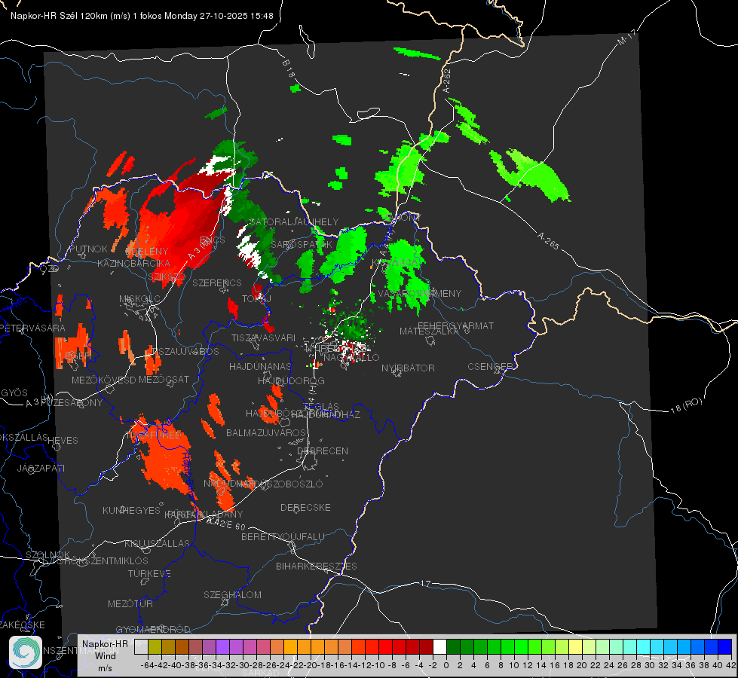This screenshot has width=738, height=678.
Task: Choose the dark red swatch between -4 and -2
Action: click(426, 646)
